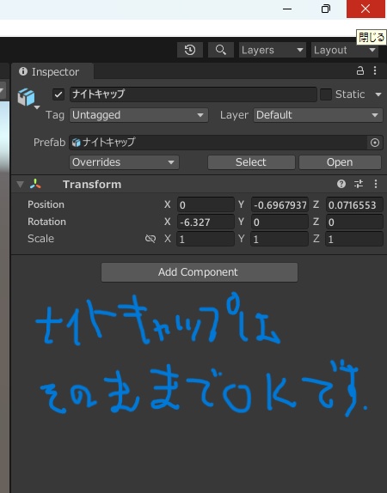Click the Position Y field -0.6967937

coord(279,205)
